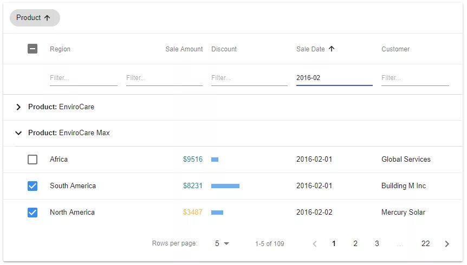Viewport: 467px width, 265px height.
Task: Collapse the EnviroCare Max product group
Action: (18, 133)
